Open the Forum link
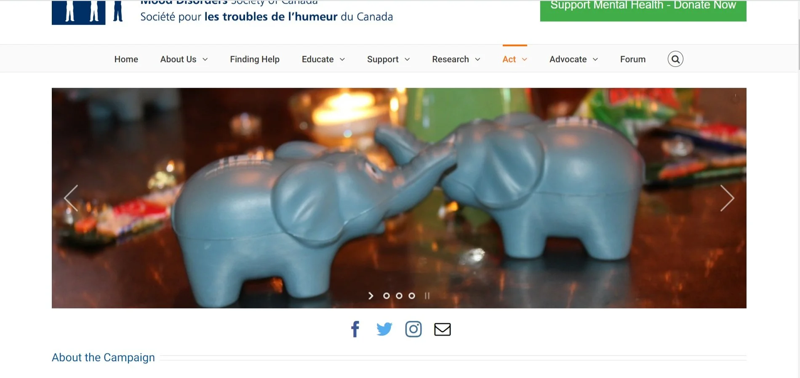 click(633, 59)
